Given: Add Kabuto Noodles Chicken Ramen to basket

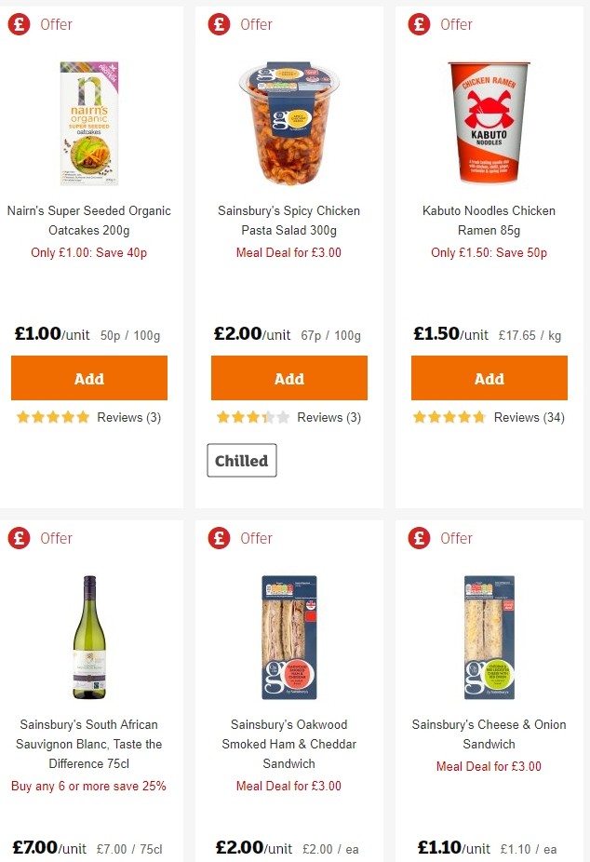Looking at the screenshot, I should click(x=489, y=378).
